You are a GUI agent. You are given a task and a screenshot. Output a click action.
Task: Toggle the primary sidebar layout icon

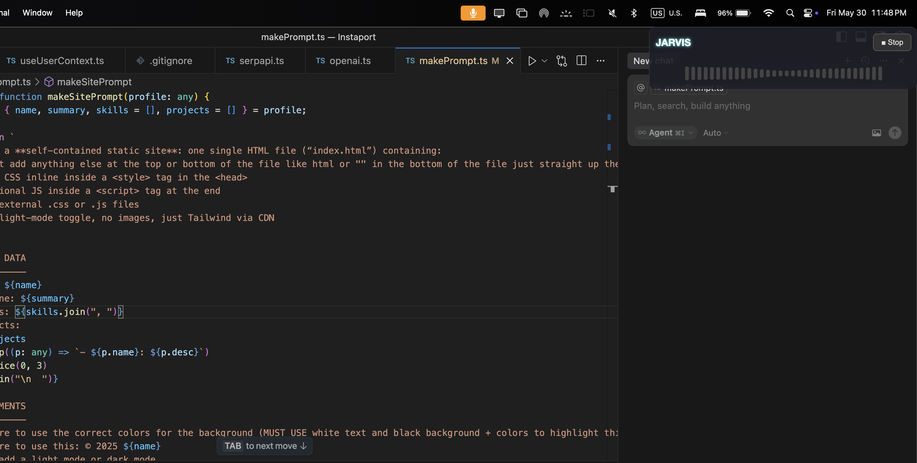(x=841, y=37)
